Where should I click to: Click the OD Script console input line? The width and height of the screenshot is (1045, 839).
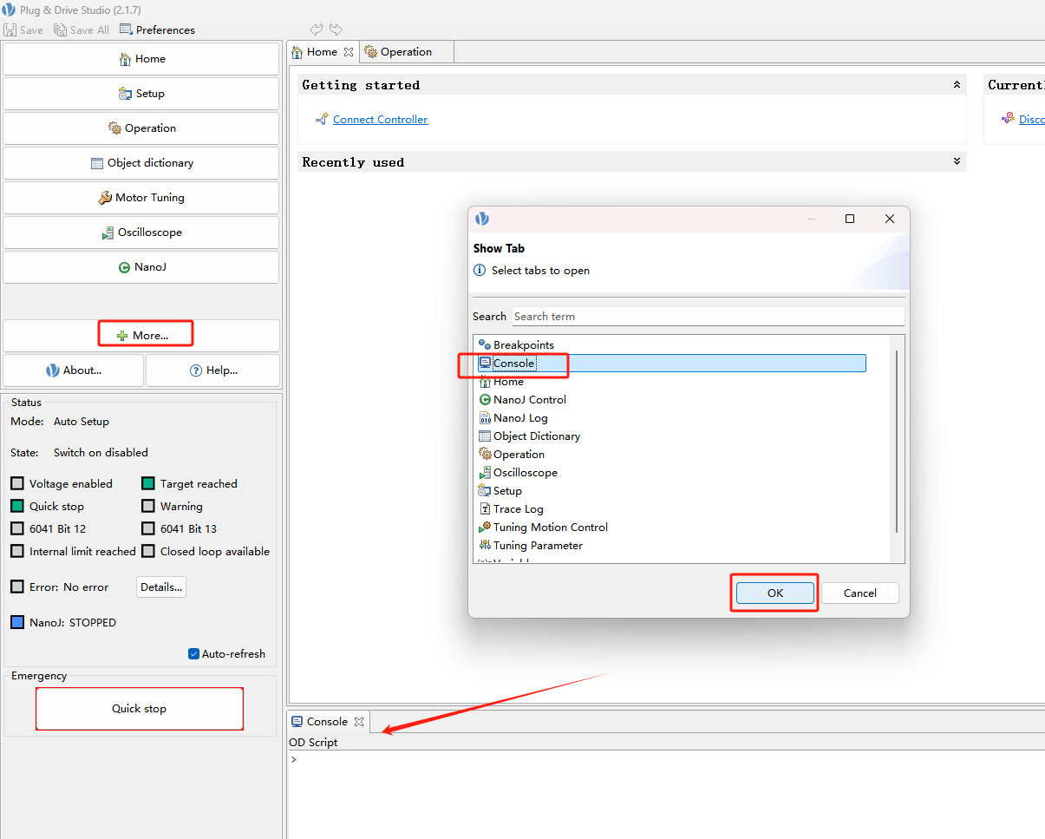[x=666, y=759]
